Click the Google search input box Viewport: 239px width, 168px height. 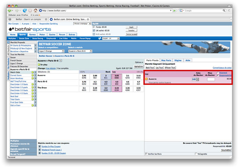point(203,11)
